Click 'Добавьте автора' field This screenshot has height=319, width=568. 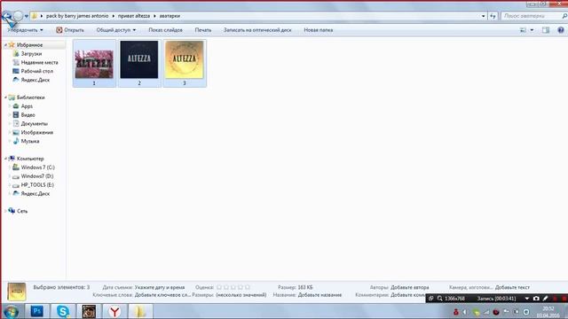tap(410, 287)
